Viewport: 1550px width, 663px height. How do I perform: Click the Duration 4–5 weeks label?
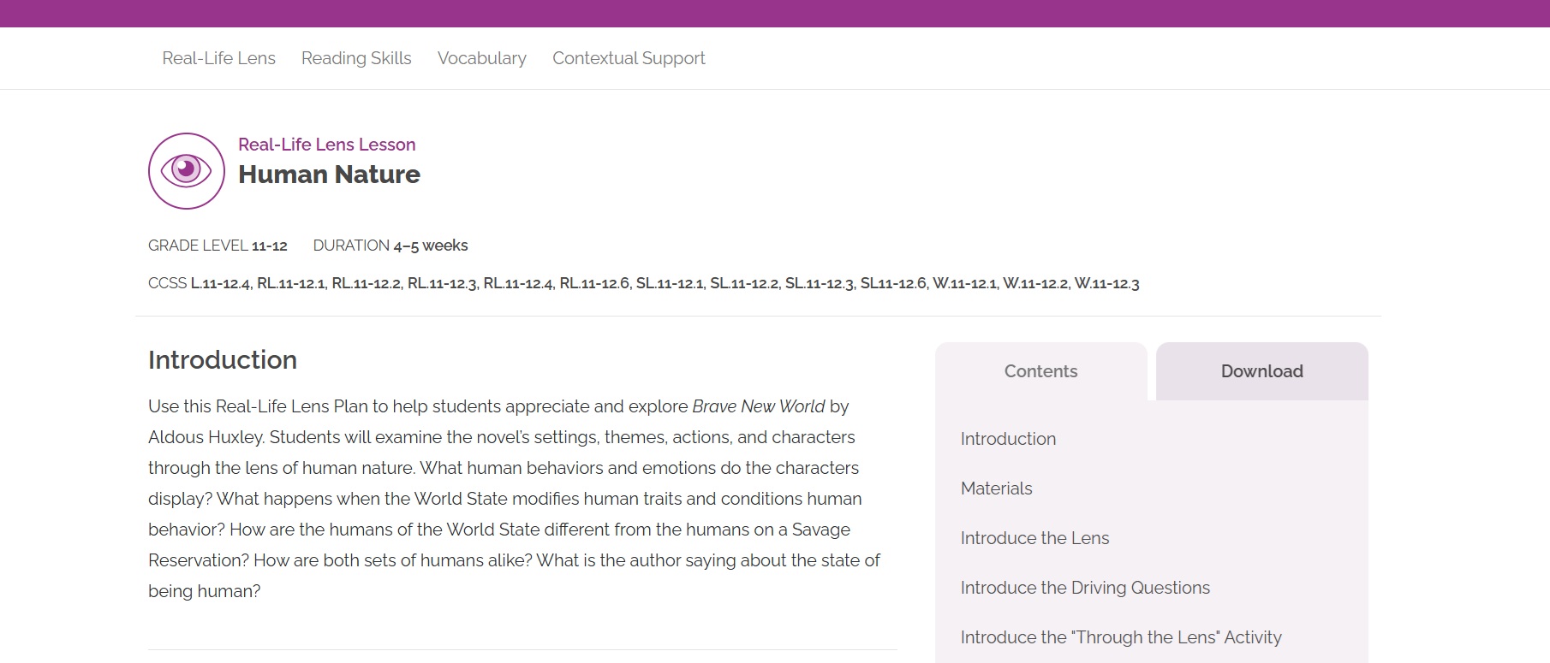(390, 246)
